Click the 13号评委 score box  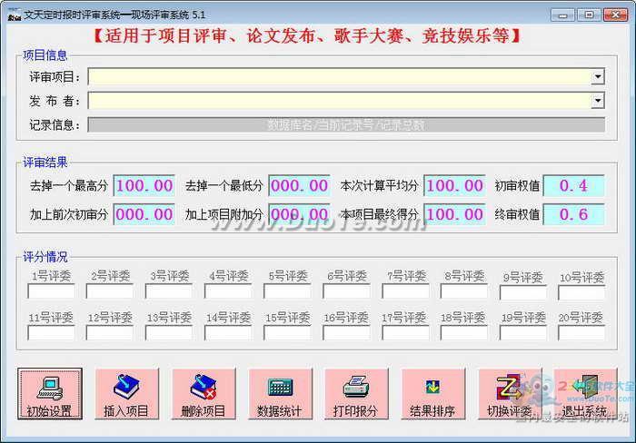click(169, 333)
